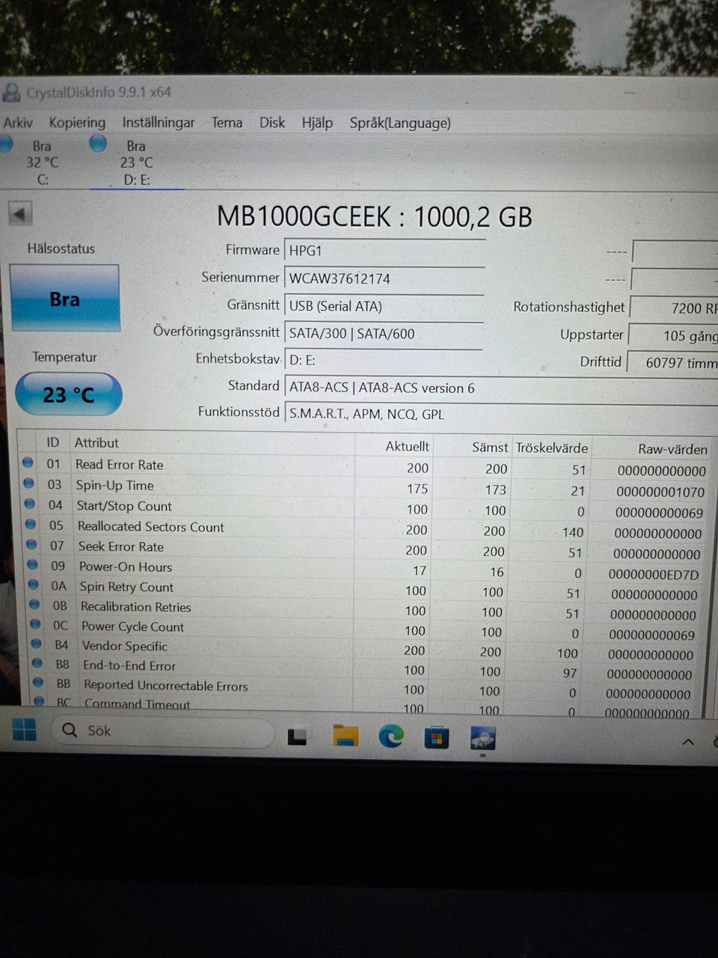The height and width of the screenshot is (958, 718).
Task: Click the Raw-värden column header
Action: point(672,449)
